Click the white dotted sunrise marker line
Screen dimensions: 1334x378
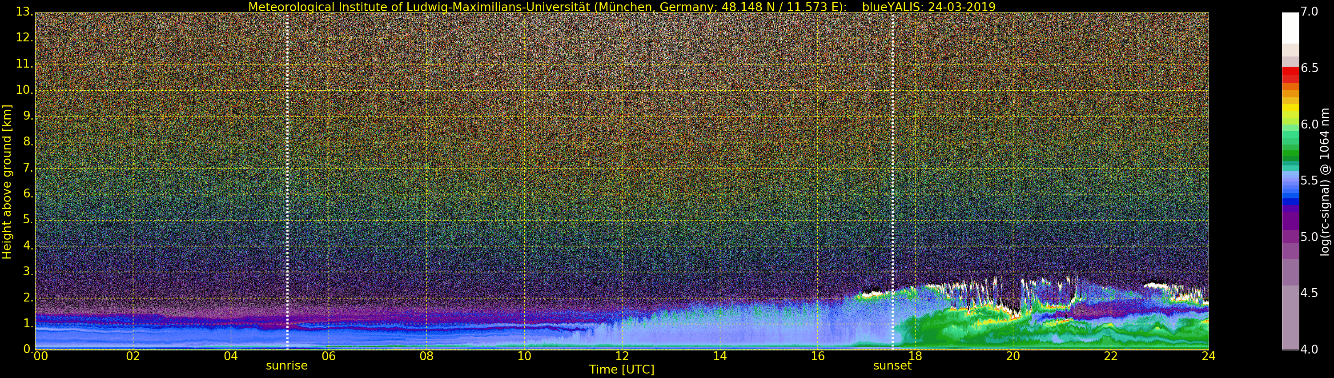pos(287,181)
